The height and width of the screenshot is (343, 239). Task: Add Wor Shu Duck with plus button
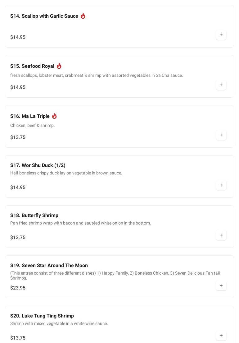point(221,185)
